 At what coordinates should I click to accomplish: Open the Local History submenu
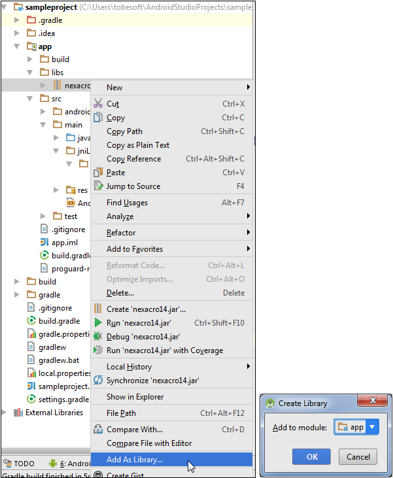pos(171,366)
